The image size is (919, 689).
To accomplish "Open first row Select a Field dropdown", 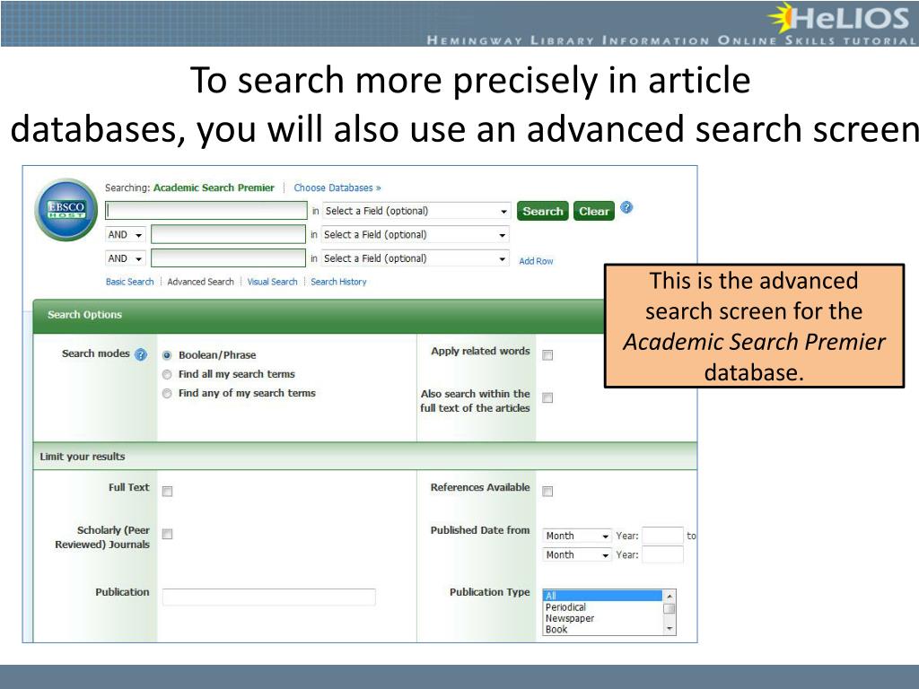I will pos(416,211).
